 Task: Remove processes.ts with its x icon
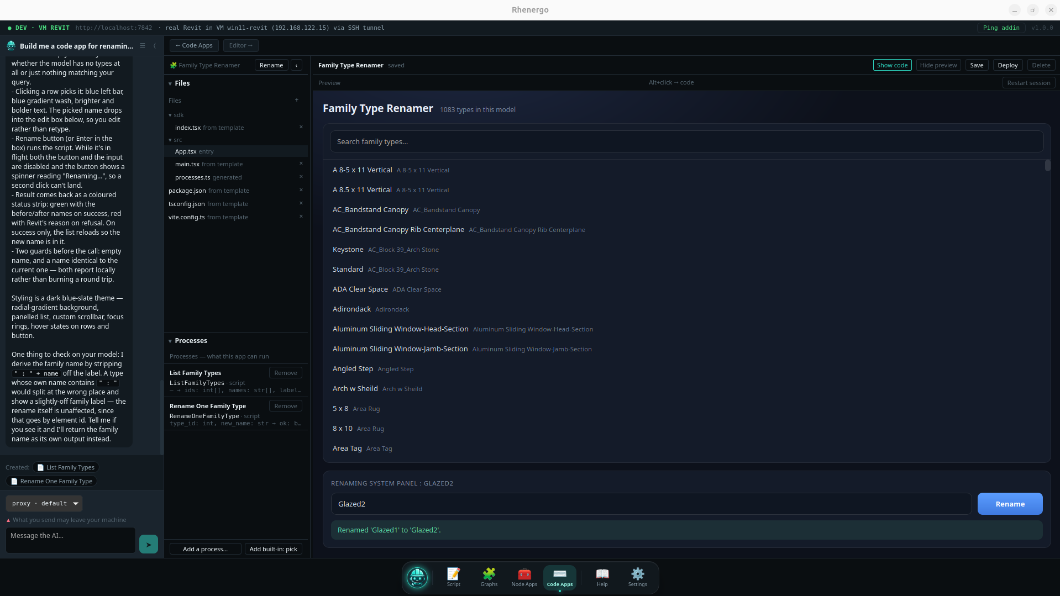click(x=301, y=177)
